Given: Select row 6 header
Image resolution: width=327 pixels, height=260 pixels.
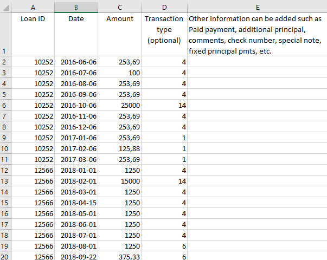Looking at the screenshot, I should [x=5, y=105].
